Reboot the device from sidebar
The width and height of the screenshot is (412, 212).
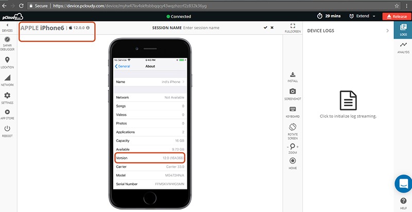[x=7, y=131]
